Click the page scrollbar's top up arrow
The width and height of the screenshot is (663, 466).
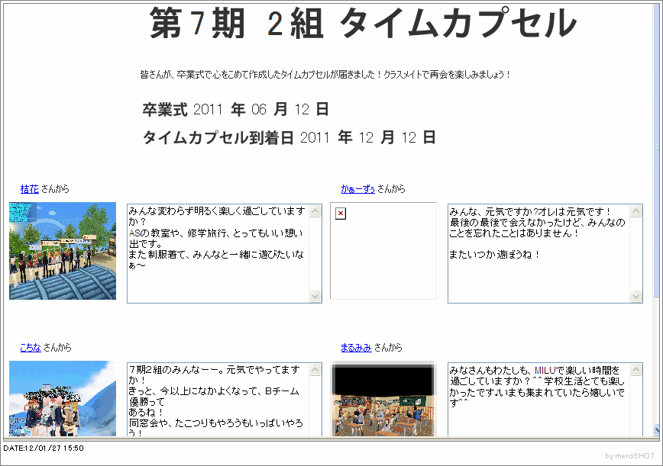[656, 6]
